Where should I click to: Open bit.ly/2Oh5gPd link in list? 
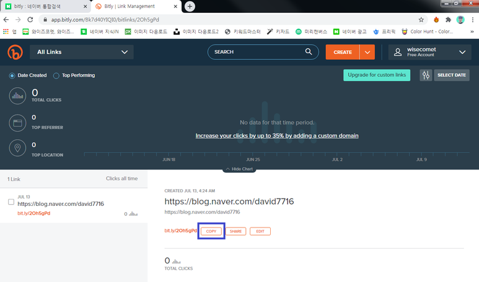(34, 213)
